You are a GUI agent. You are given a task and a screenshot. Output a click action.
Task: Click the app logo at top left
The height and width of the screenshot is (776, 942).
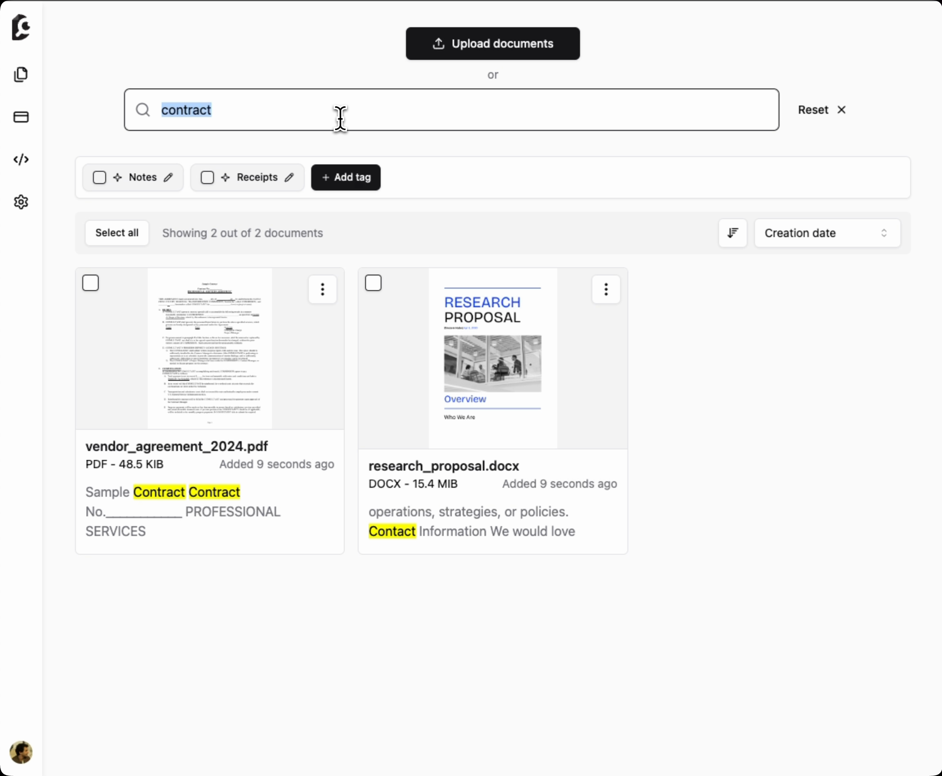pyautogui.click(x=21, y=27)
